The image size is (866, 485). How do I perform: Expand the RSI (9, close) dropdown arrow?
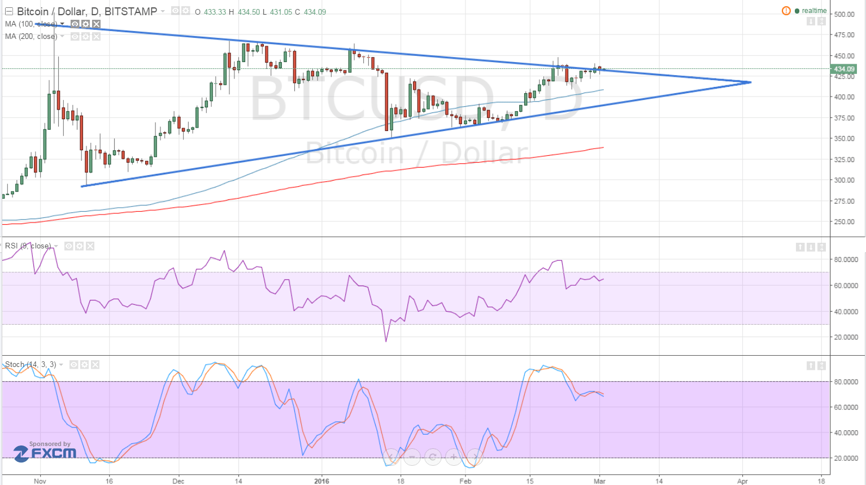point(56,246)
